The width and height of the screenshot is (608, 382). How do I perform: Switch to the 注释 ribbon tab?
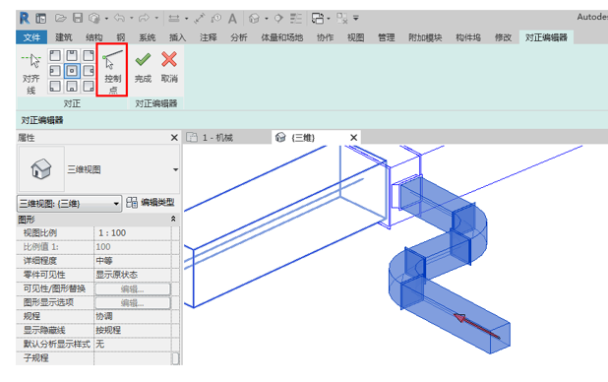click(209, 37)
